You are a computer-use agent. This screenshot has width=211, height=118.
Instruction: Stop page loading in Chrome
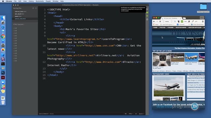[x=160, y=21]
